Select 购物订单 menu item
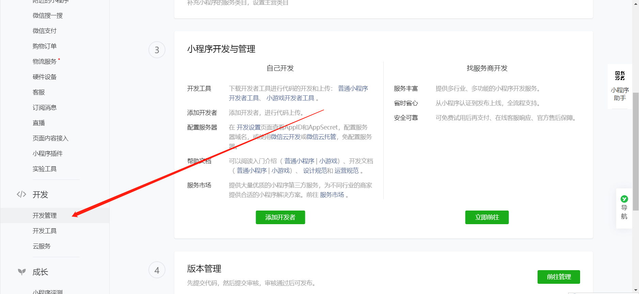 point(45,46)
